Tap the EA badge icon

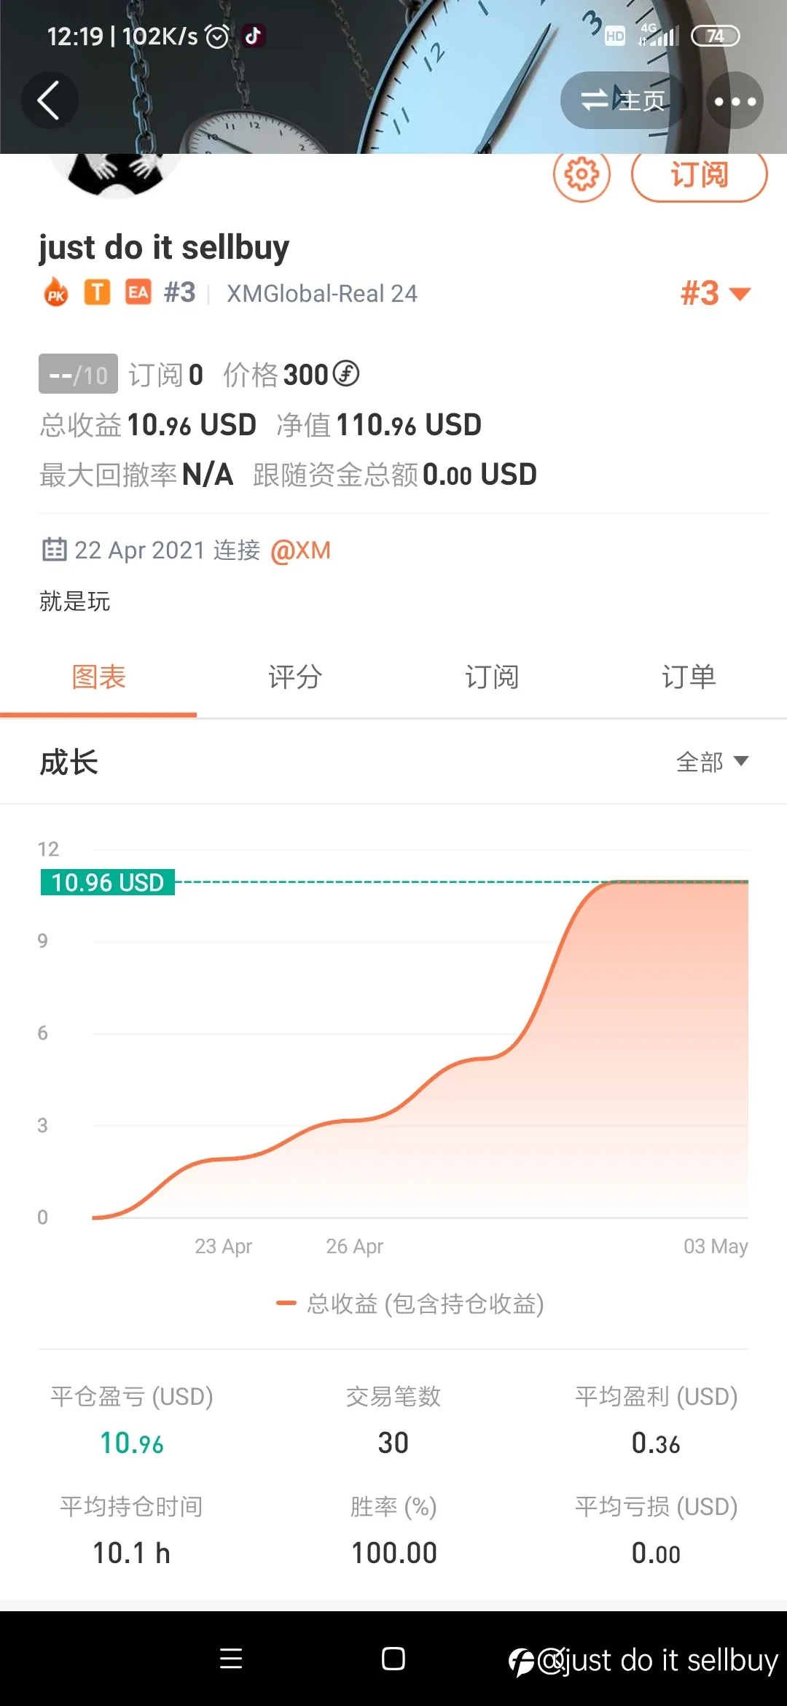pos(138,292)
